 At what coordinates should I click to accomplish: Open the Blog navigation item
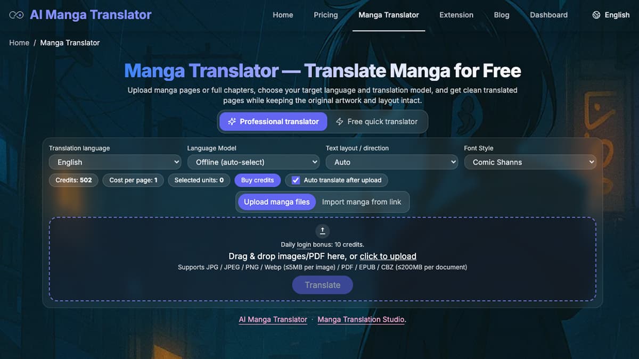502,15
